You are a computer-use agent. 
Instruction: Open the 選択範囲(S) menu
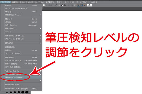point(50,2)
